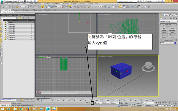Open Create Selection Set dropdown

pyautogui.click(x=97, y=6)
